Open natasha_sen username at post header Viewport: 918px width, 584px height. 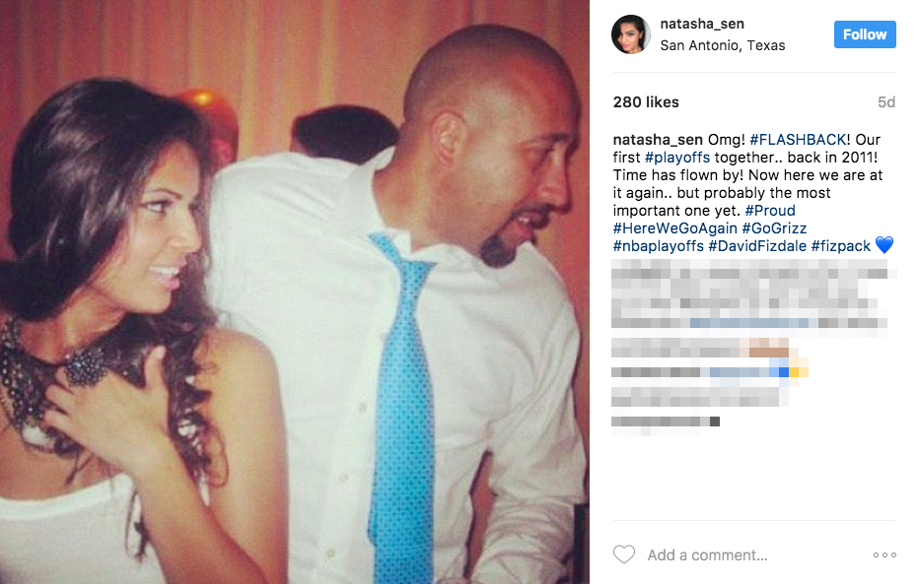[x=702, y=24]
